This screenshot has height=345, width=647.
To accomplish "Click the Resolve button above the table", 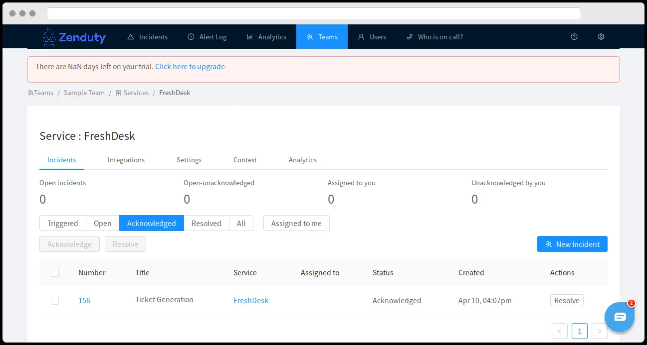I will (x=125, y=244).
